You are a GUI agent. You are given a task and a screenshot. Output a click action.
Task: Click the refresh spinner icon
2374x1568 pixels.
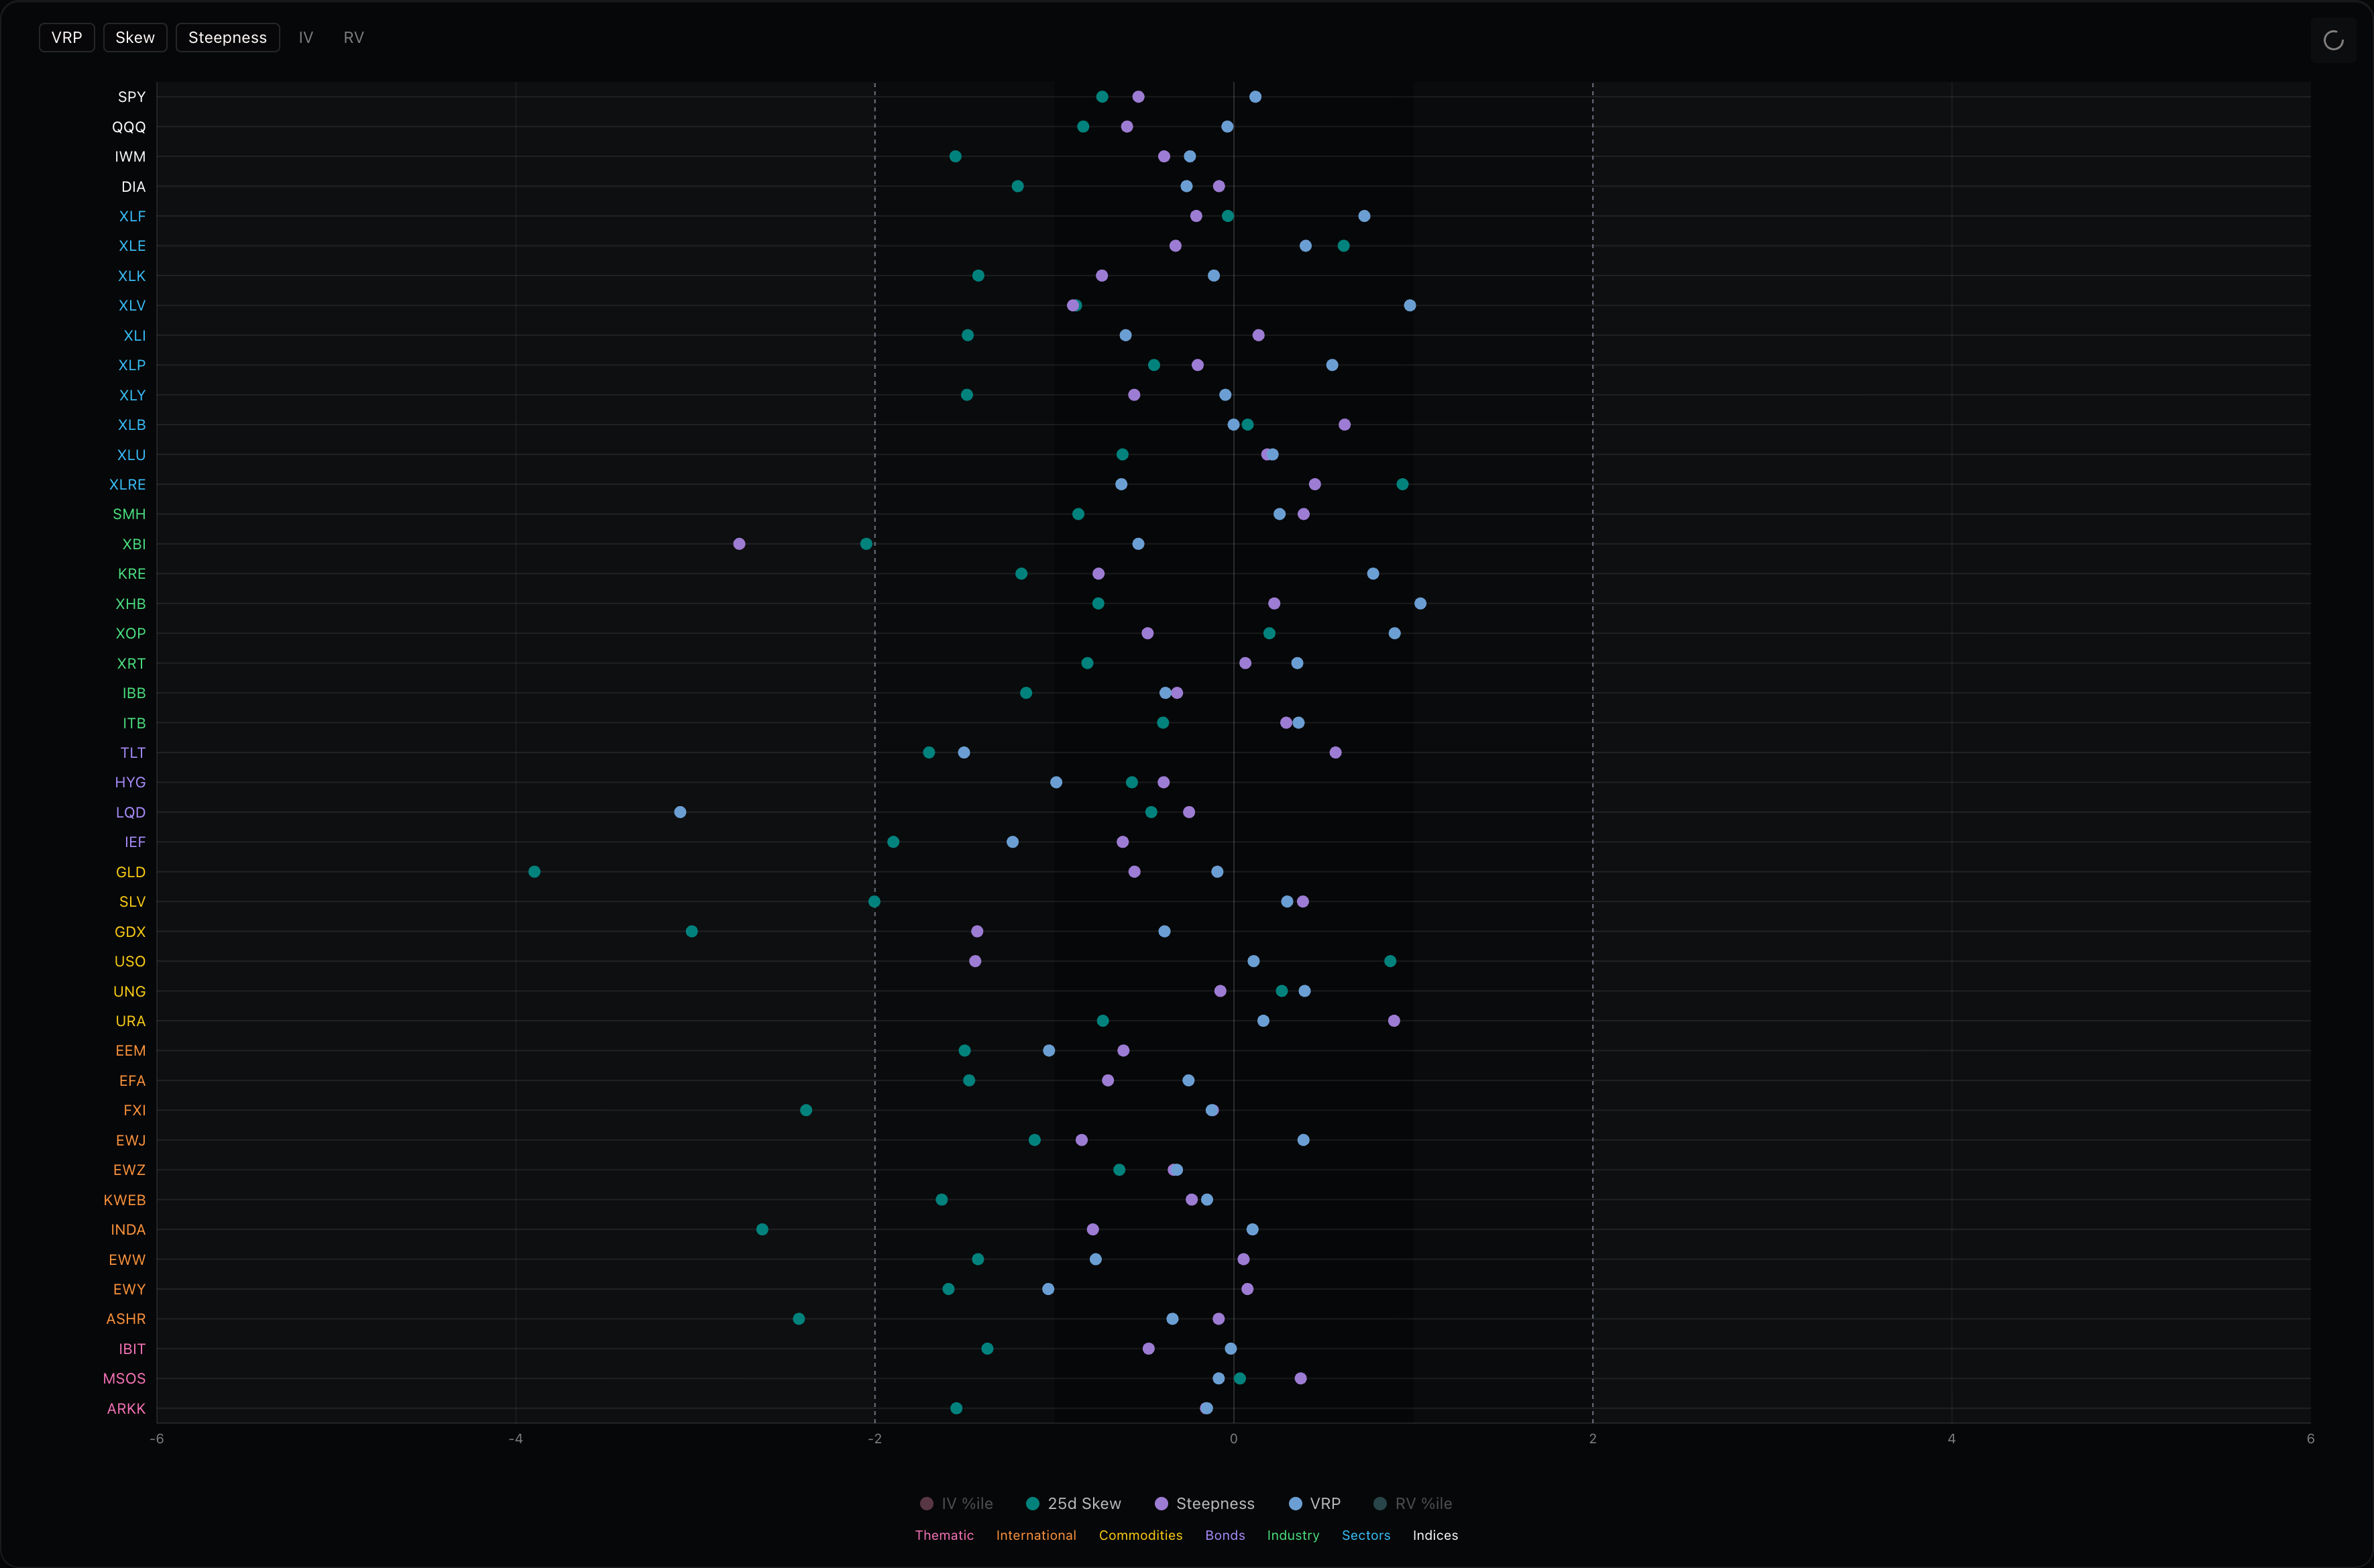(2333, 40)
